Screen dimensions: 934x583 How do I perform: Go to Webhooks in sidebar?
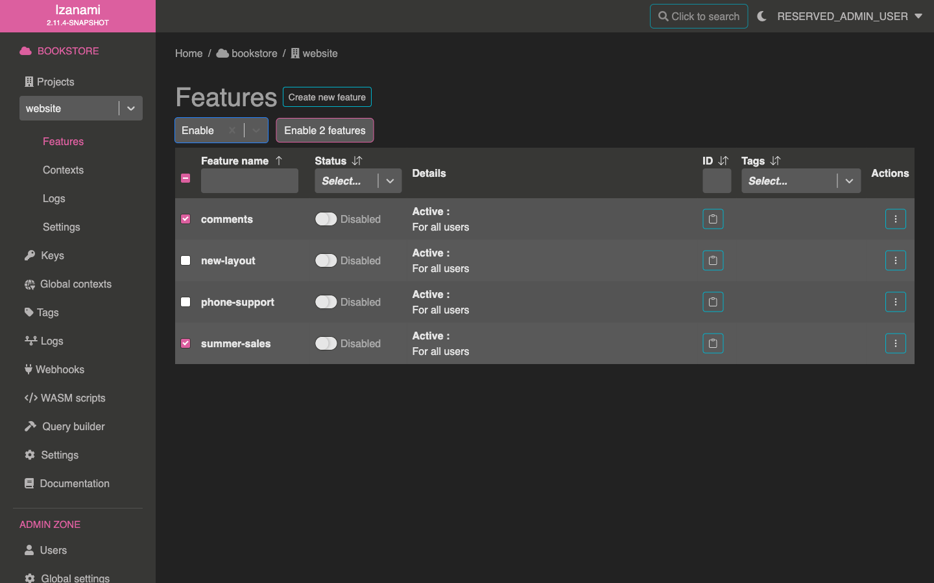click(x=60, y=369)
